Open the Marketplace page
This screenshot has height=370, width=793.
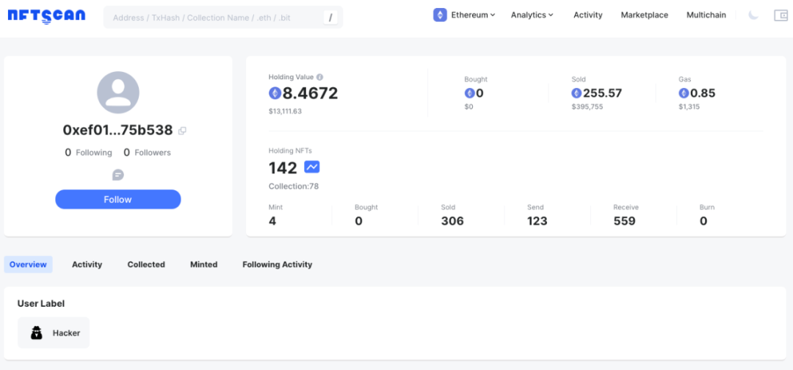tap(645, 15)
